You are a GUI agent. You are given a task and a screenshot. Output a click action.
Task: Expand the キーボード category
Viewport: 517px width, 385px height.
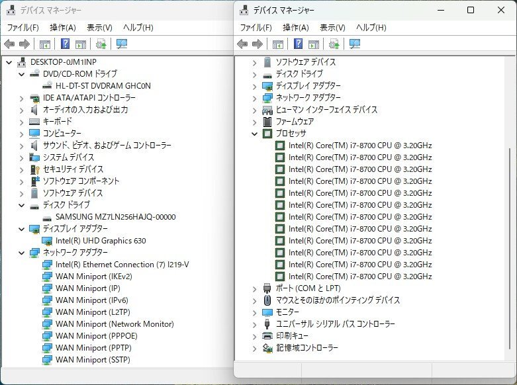pyautogui.click(x=21, y=122)
